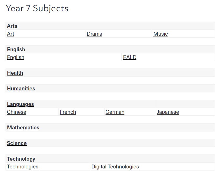Go to the Music subject page
This screenshot has width=218, height=182.
tap(160, 34)
